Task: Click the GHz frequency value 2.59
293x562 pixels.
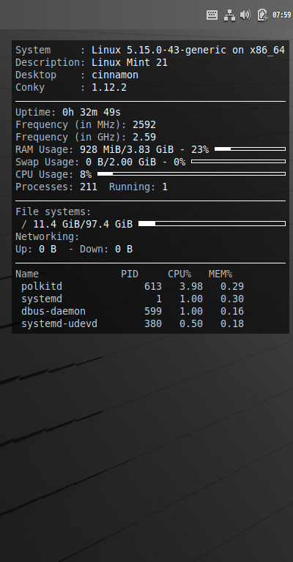Action: [x=144, y=137]
